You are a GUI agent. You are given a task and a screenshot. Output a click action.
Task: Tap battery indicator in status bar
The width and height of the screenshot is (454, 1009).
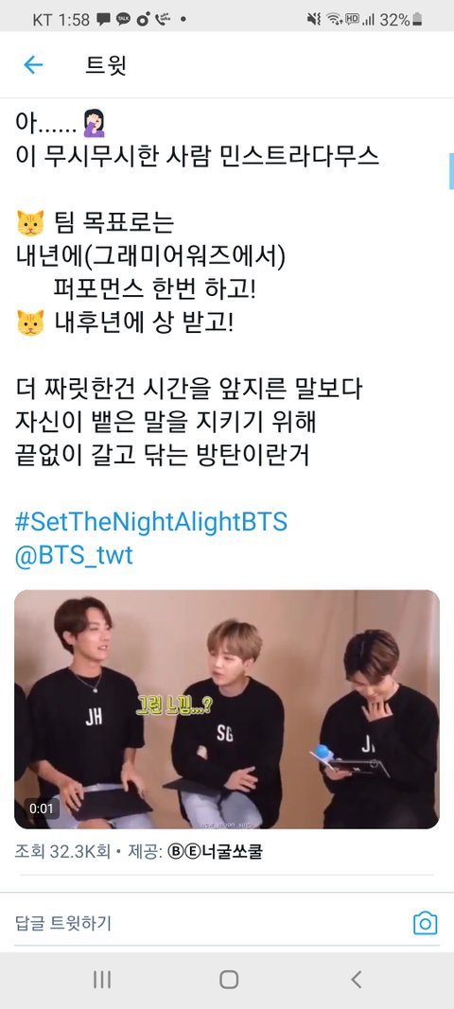tap(417, 20)
